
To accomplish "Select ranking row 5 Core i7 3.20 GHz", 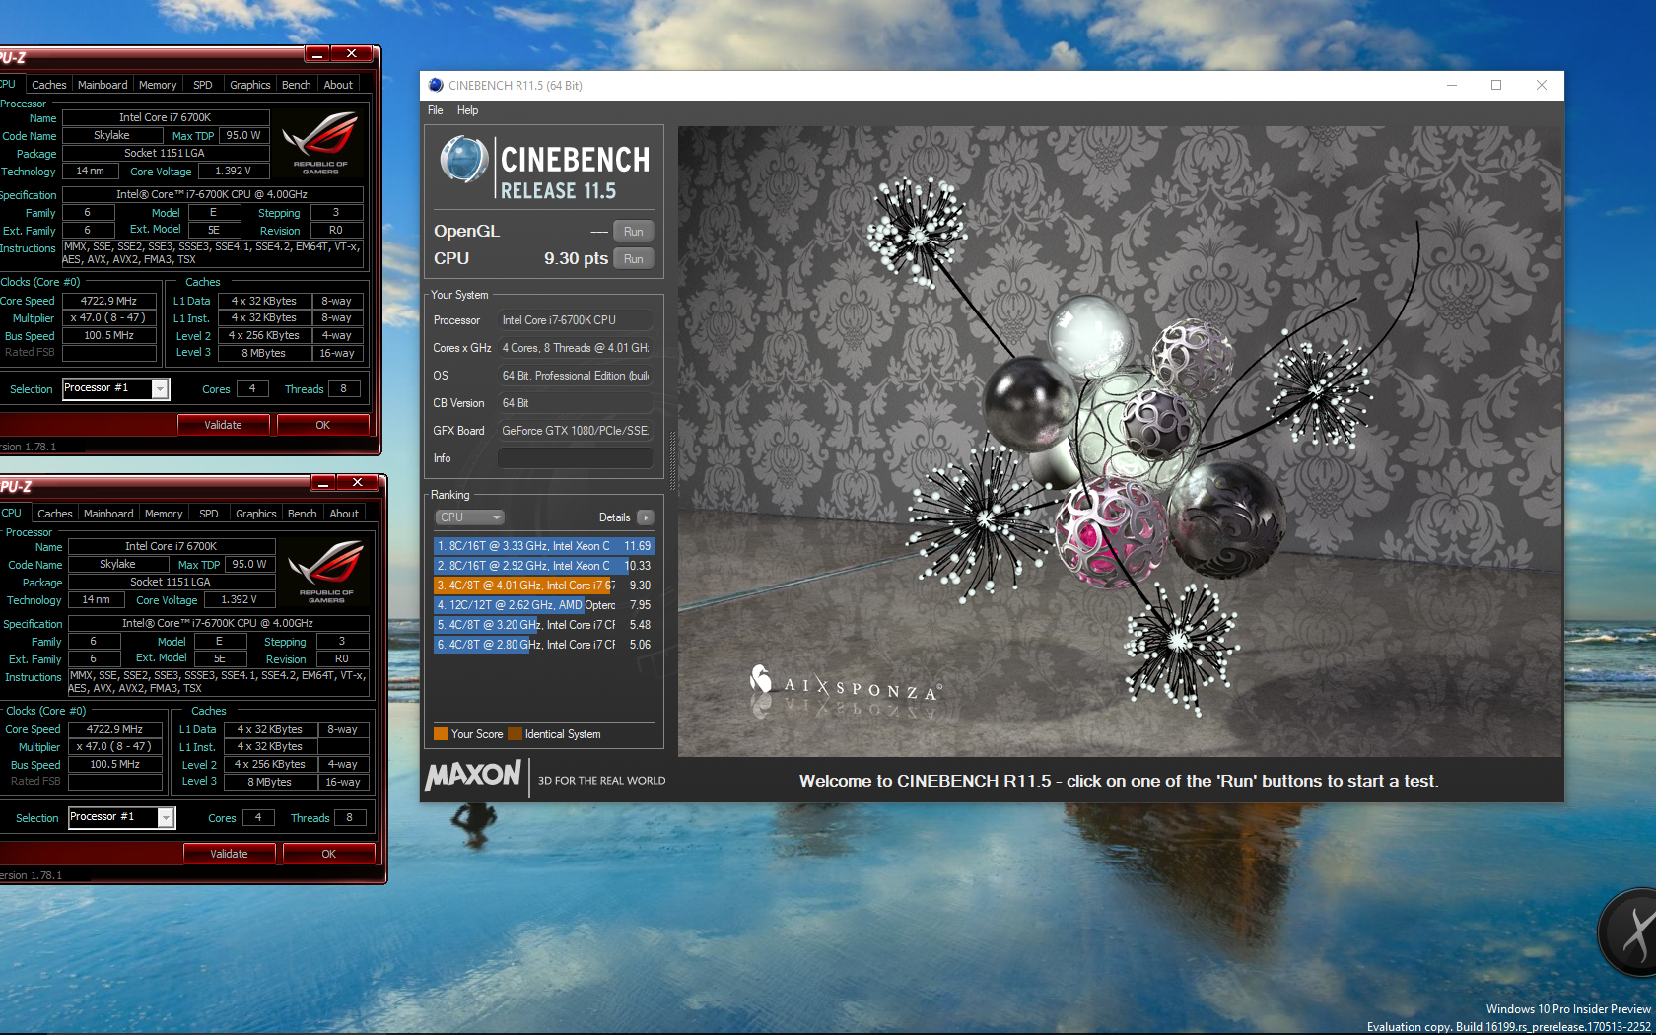I will [x=544, y=625].
